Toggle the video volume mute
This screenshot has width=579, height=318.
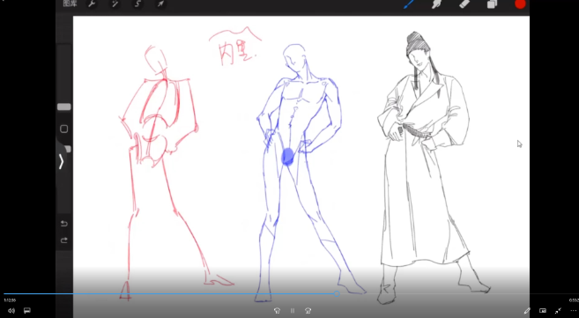[11, 311]
